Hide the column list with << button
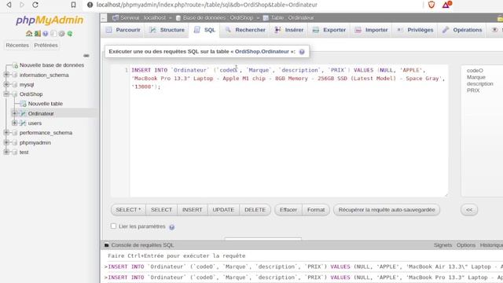The image size is (503, 283). click(x=469, y=210)
